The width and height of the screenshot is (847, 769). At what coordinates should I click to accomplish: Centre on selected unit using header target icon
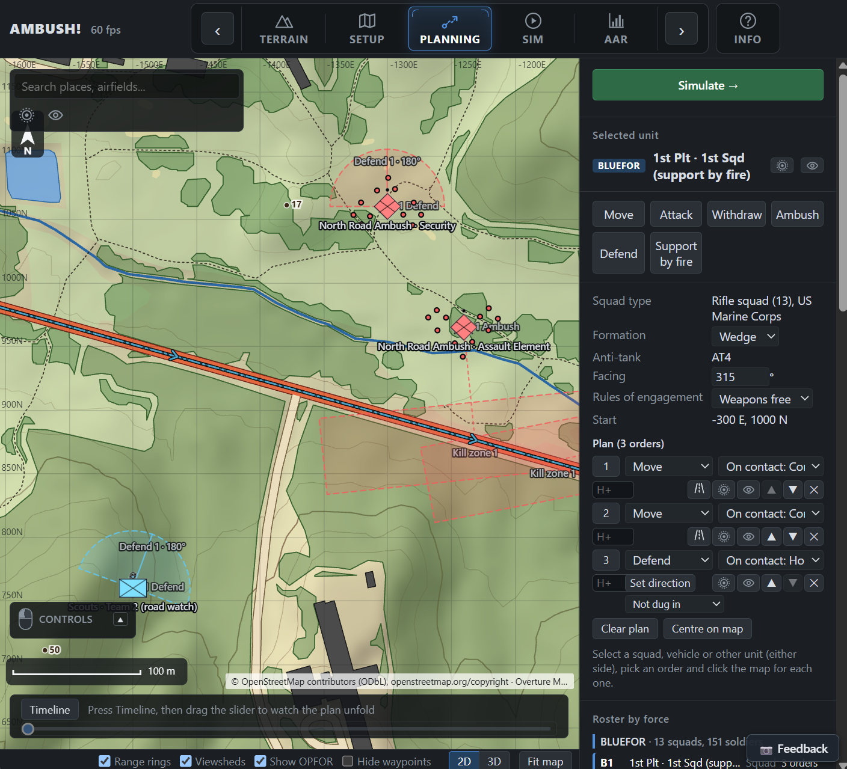coord(782,165)
